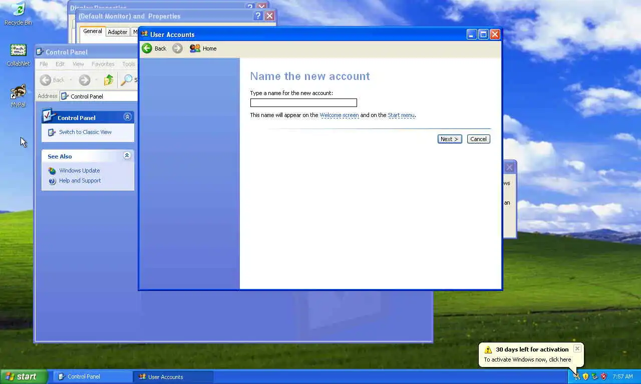Click Back button in Control Panel toolbar
The image size is (641, 384).
click(53, 80)
